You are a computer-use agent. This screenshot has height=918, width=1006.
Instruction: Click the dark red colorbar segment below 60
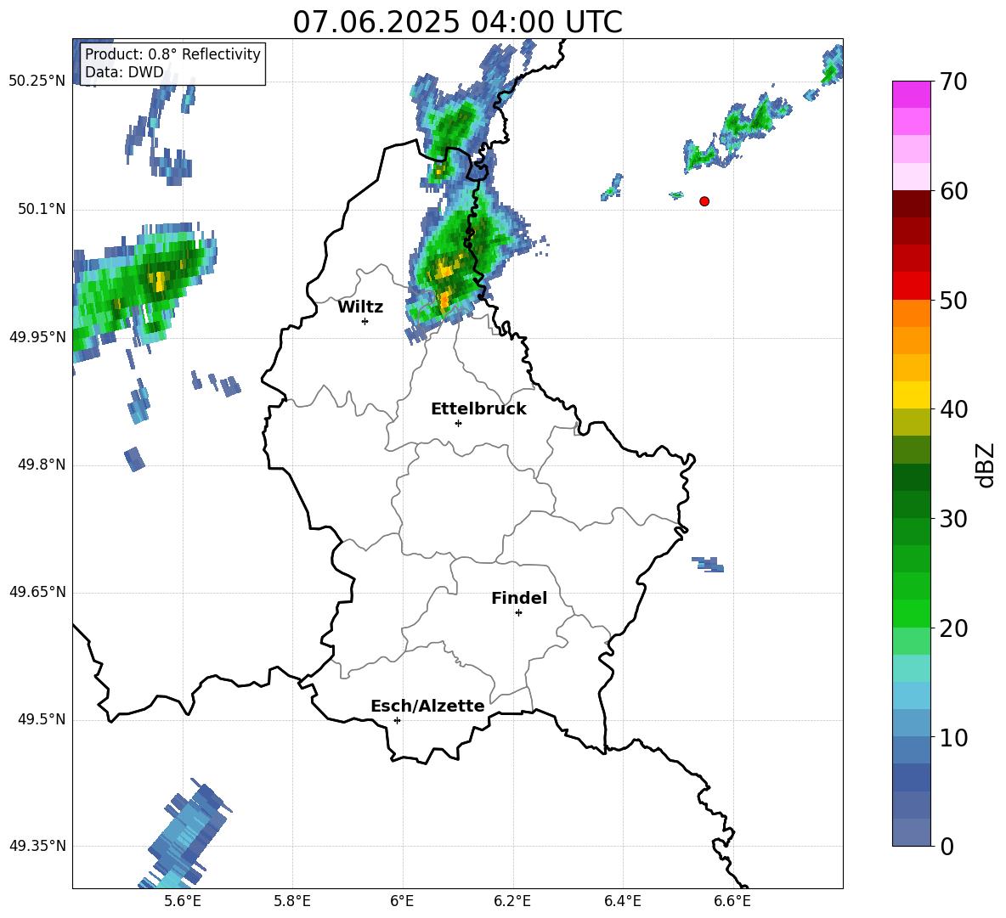click(911, 204)
